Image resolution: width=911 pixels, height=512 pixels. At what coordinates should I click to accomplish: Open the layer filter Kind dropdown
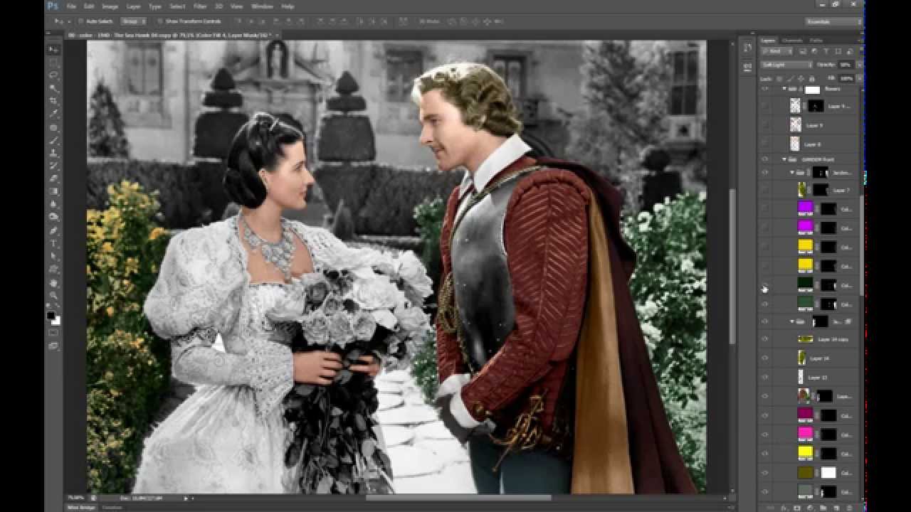pos(778,52)
